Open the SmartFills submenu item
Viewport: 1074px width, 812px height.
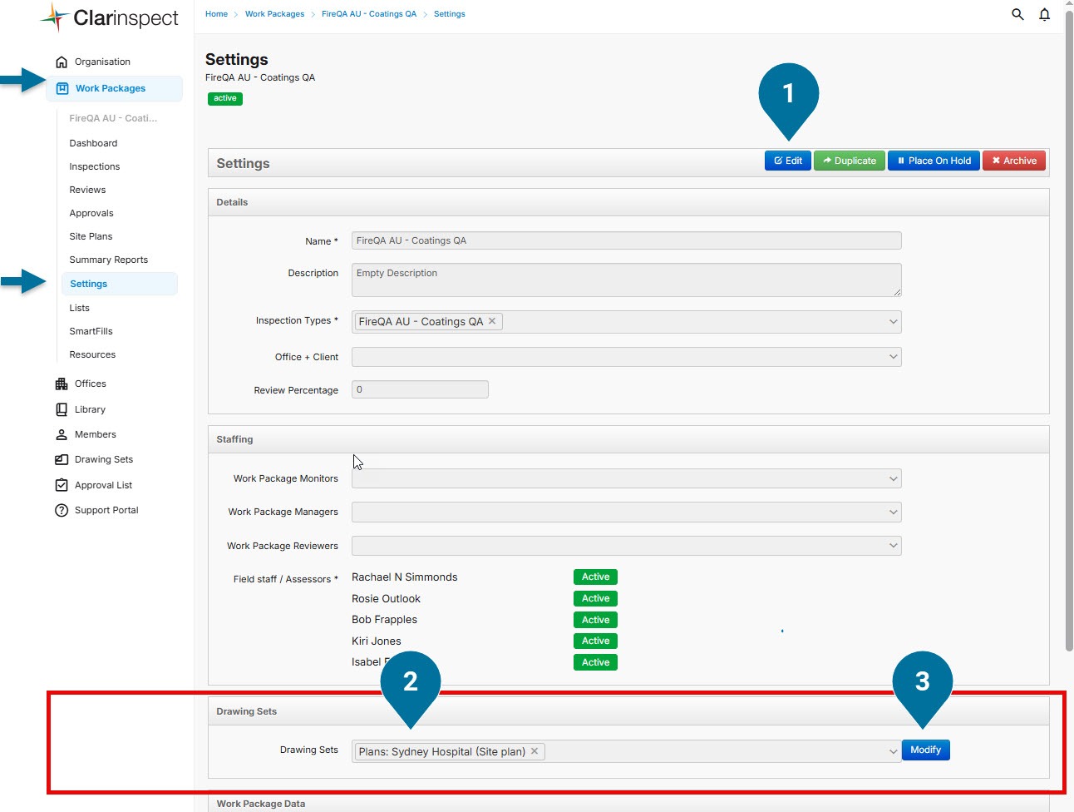point(91,331)
